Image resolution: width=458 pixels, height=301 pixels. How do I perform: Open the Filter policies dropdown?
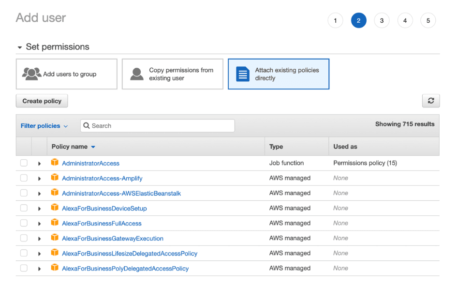pos(44,126)
